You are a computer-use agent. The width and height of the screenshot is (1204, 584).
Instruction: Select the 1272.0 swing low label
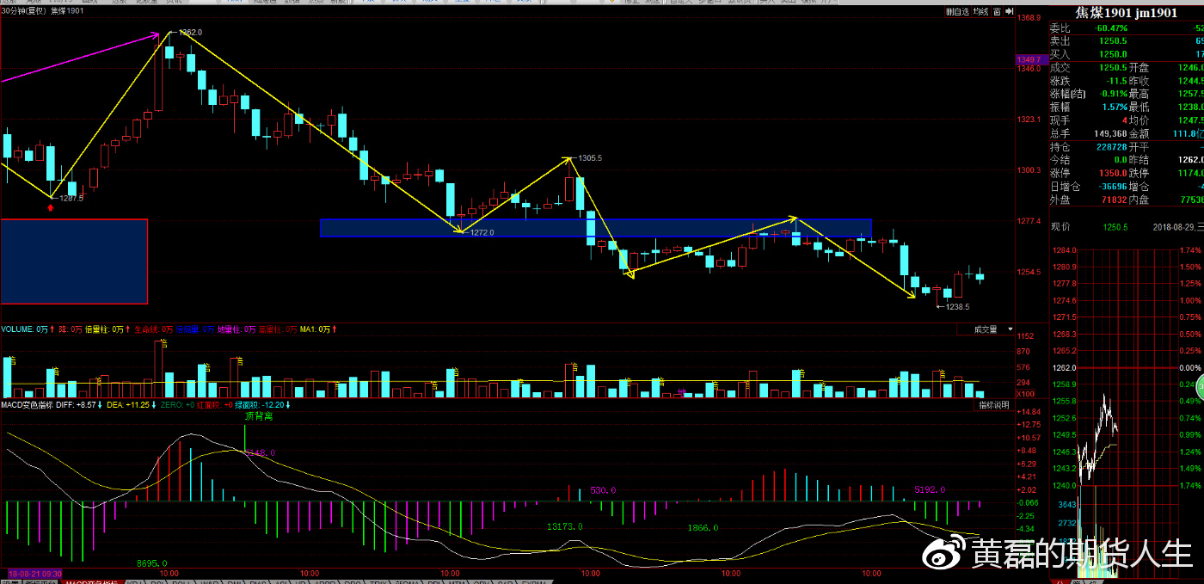pyautogui.click(x=482, y=232)
